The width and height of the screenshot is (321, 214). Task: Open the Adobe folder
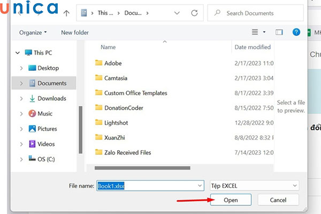(113, 63)
